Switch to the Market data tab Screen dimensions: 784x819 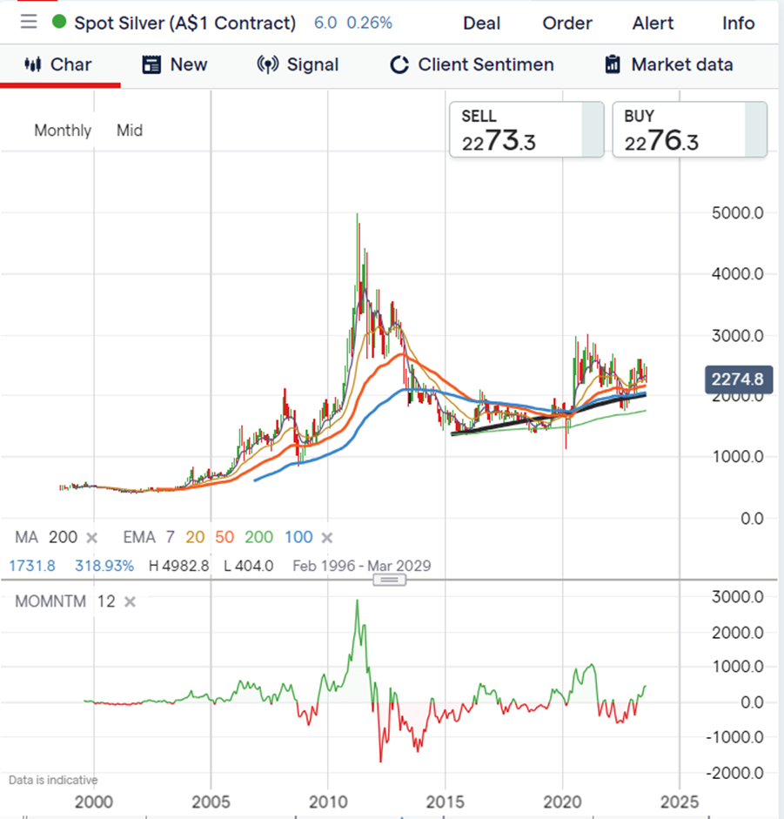(669, 64)
